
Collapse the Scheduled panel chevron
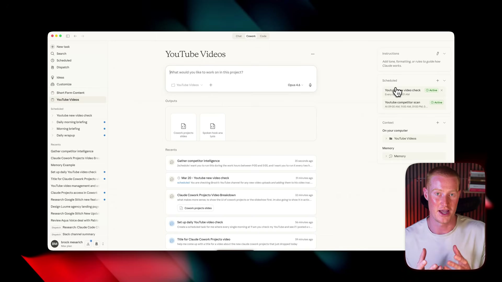pos(444,80)
